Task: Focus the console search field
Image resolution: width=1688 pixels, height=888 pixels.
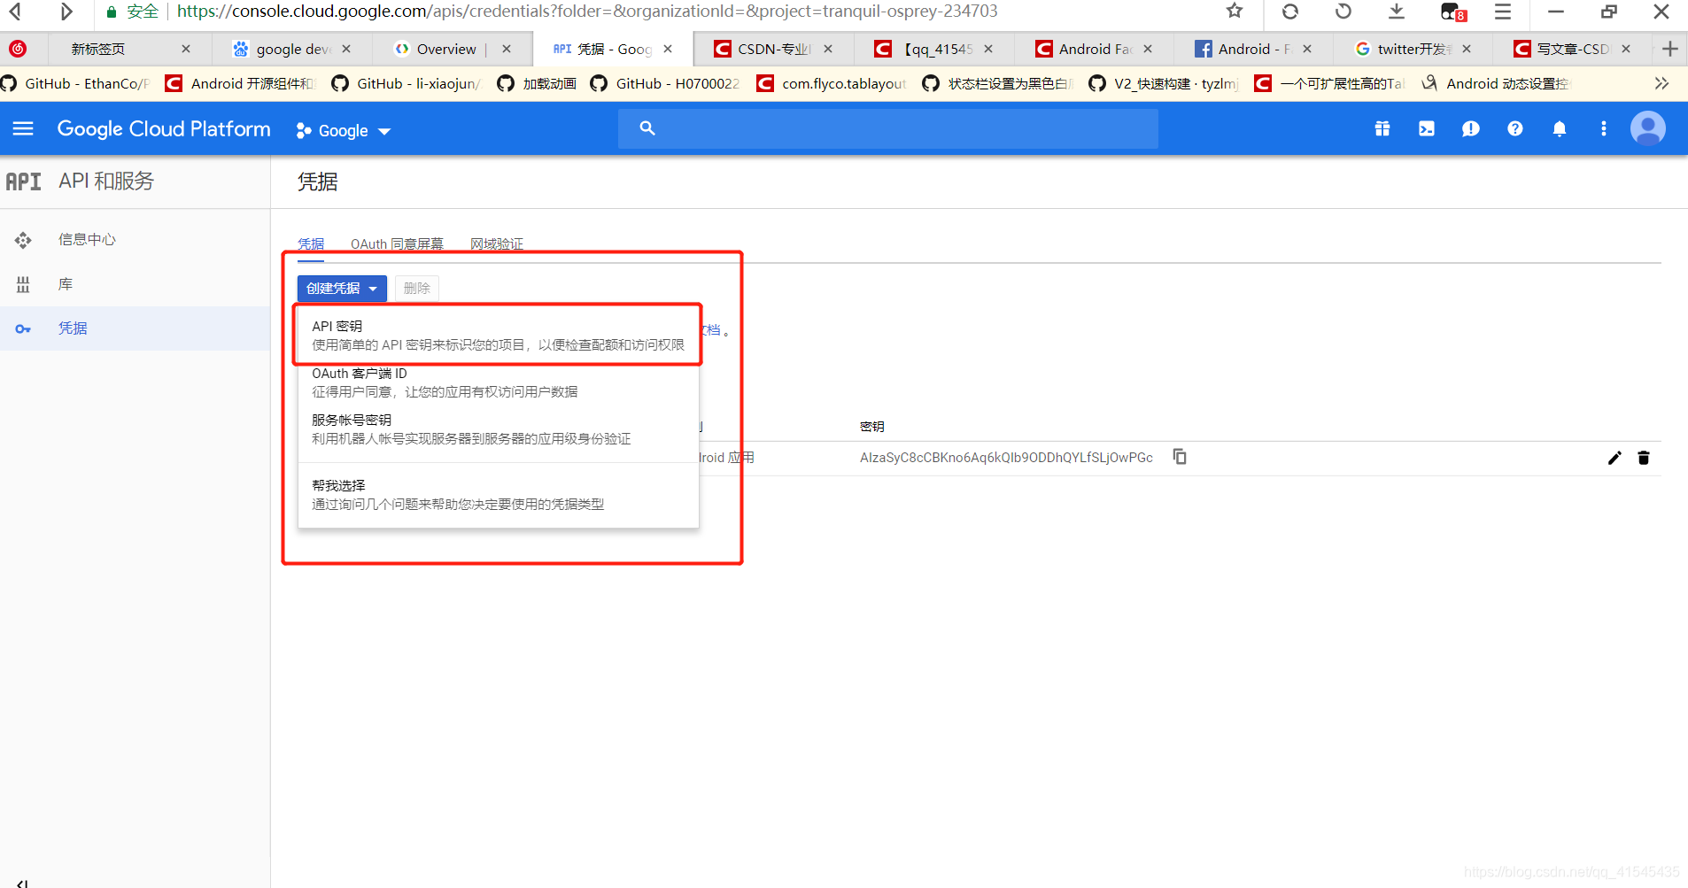Action: coord(888,128)
